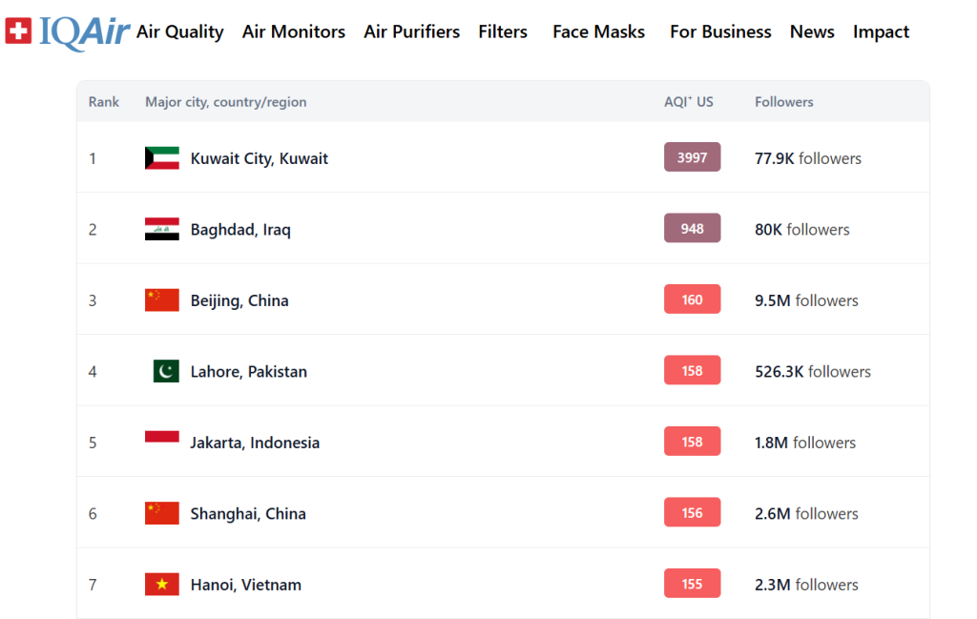This screenshot has height=619, width=977.
Task: Go to the Filters menu item
Action: tap(503, 31)
